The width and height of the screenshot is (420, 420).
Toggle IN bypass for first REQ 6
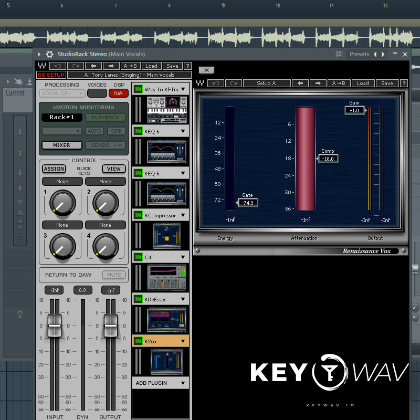pos(138,131)
